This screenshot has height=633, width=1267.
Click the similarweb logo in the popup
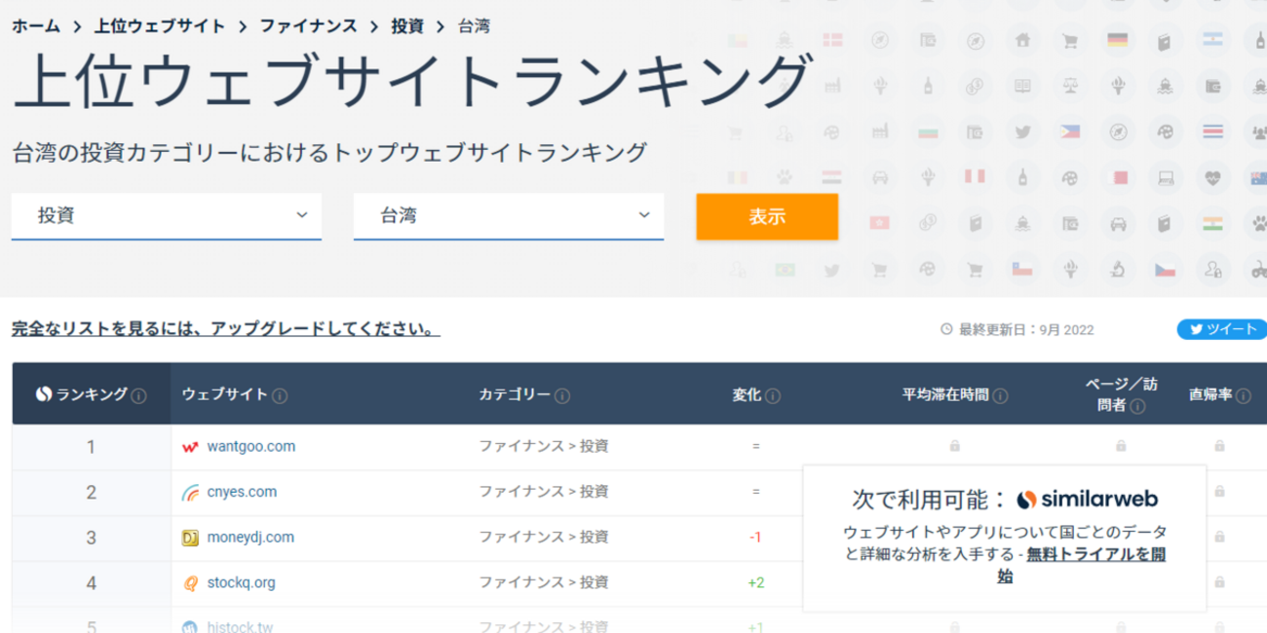pos(1087,500)
